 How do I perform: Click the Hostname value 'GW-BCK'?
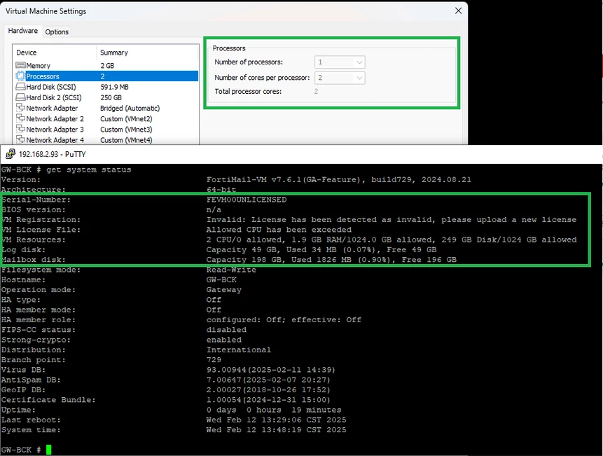(x=221, y=279)
